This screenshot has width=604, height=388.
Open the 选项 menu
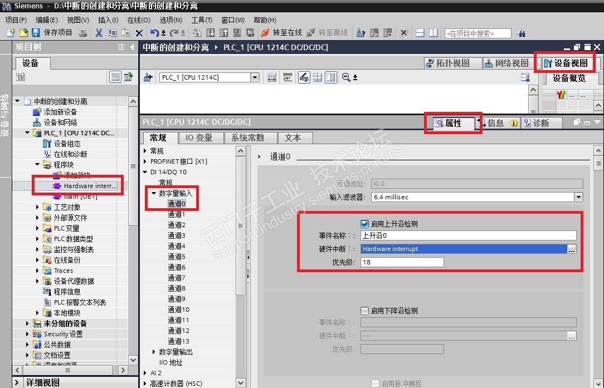171,20
